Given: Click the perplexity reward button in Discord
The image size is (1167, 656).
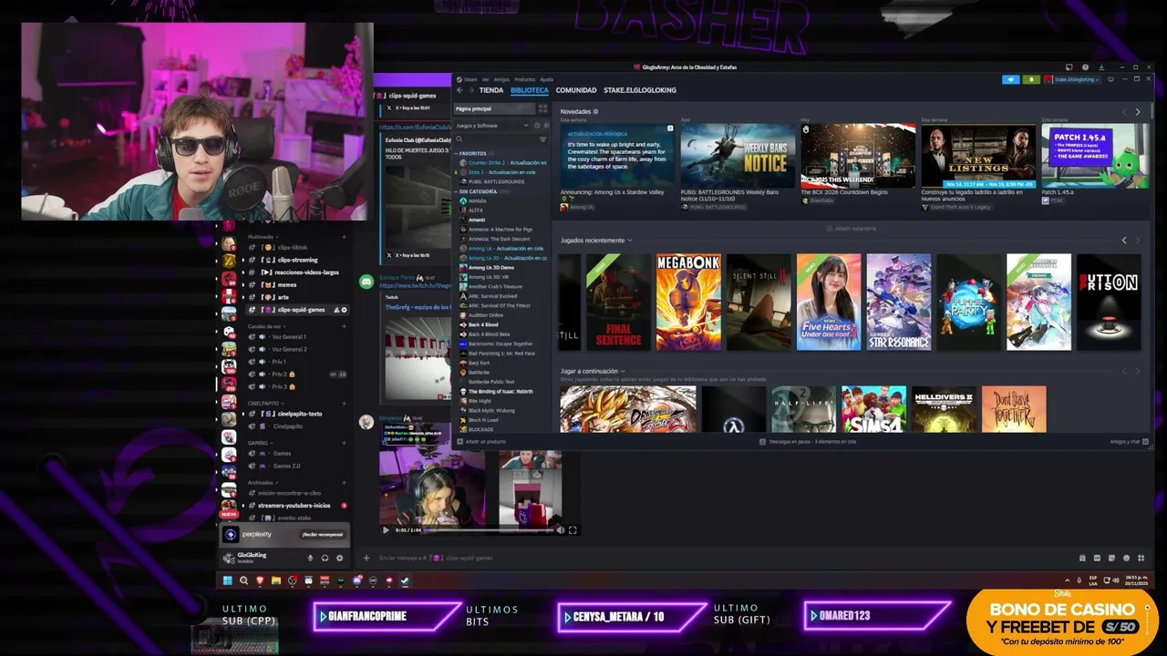Looking at the screenshot, I should [323, 535].
